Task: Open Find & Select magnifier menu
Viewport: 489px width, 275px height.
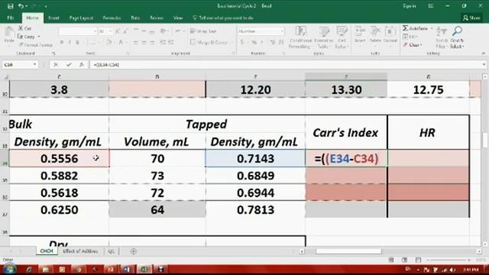Action: pyautogui.click(x=457, y=37)
